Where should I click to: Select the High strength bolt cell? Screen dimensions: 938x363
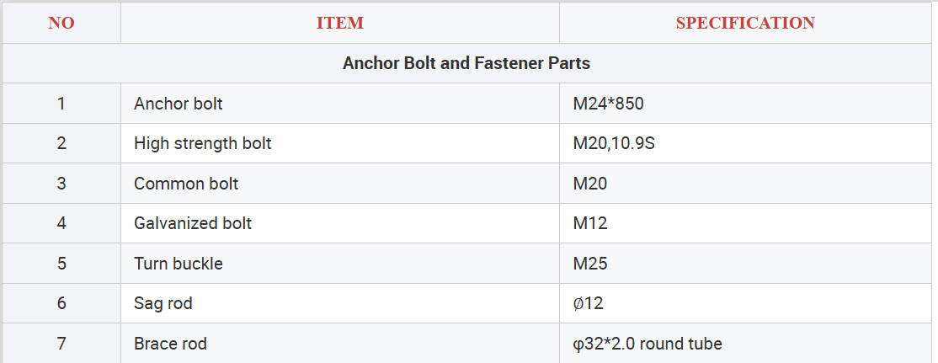click(x=203, y=143)
